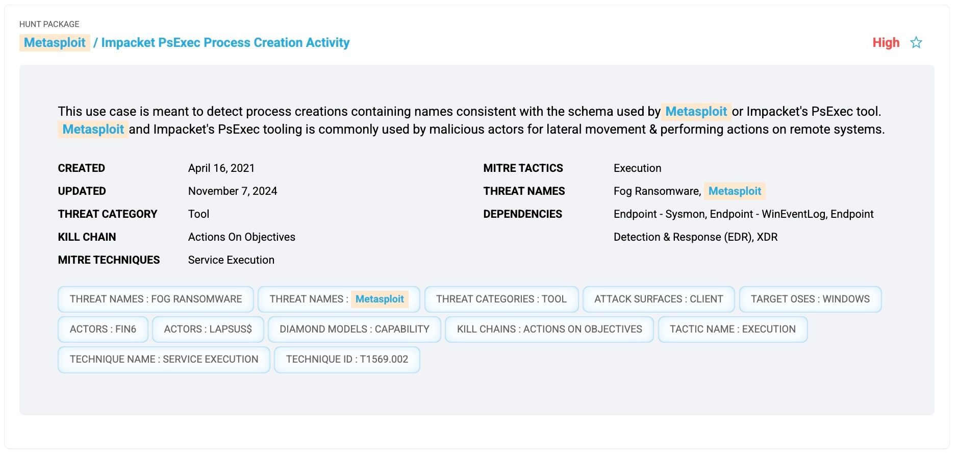
Task: Click Actions On Objectives kill chain value
Action: coord(242,237)
